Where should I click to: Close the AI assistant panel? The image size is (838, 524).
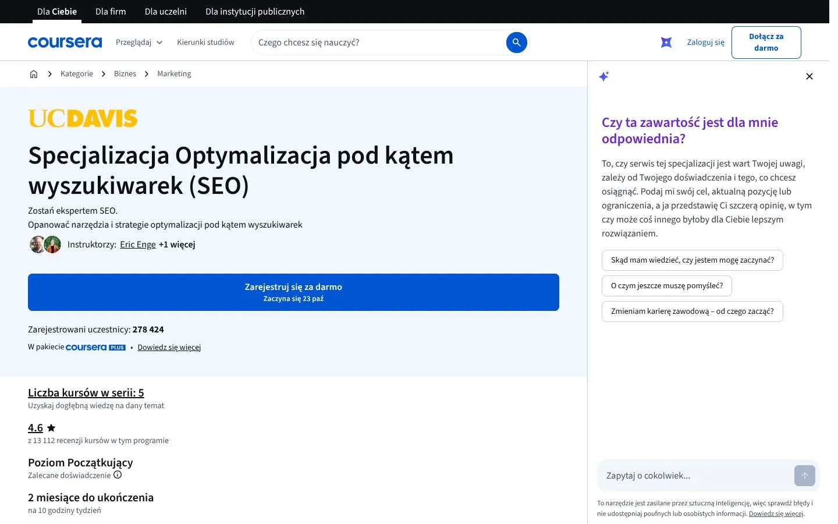[809, 76]
